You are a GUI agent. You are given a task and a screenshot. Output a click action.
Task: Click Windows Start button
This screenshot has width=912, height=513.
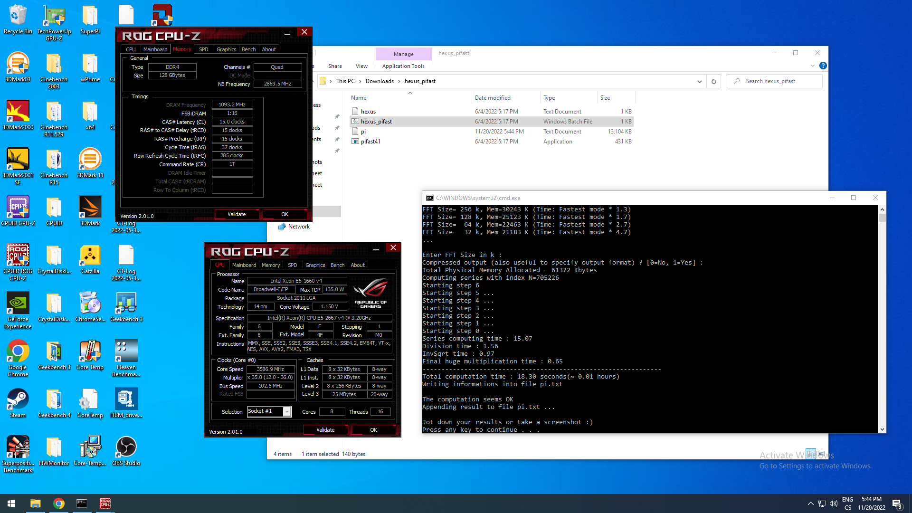(11, 503)
